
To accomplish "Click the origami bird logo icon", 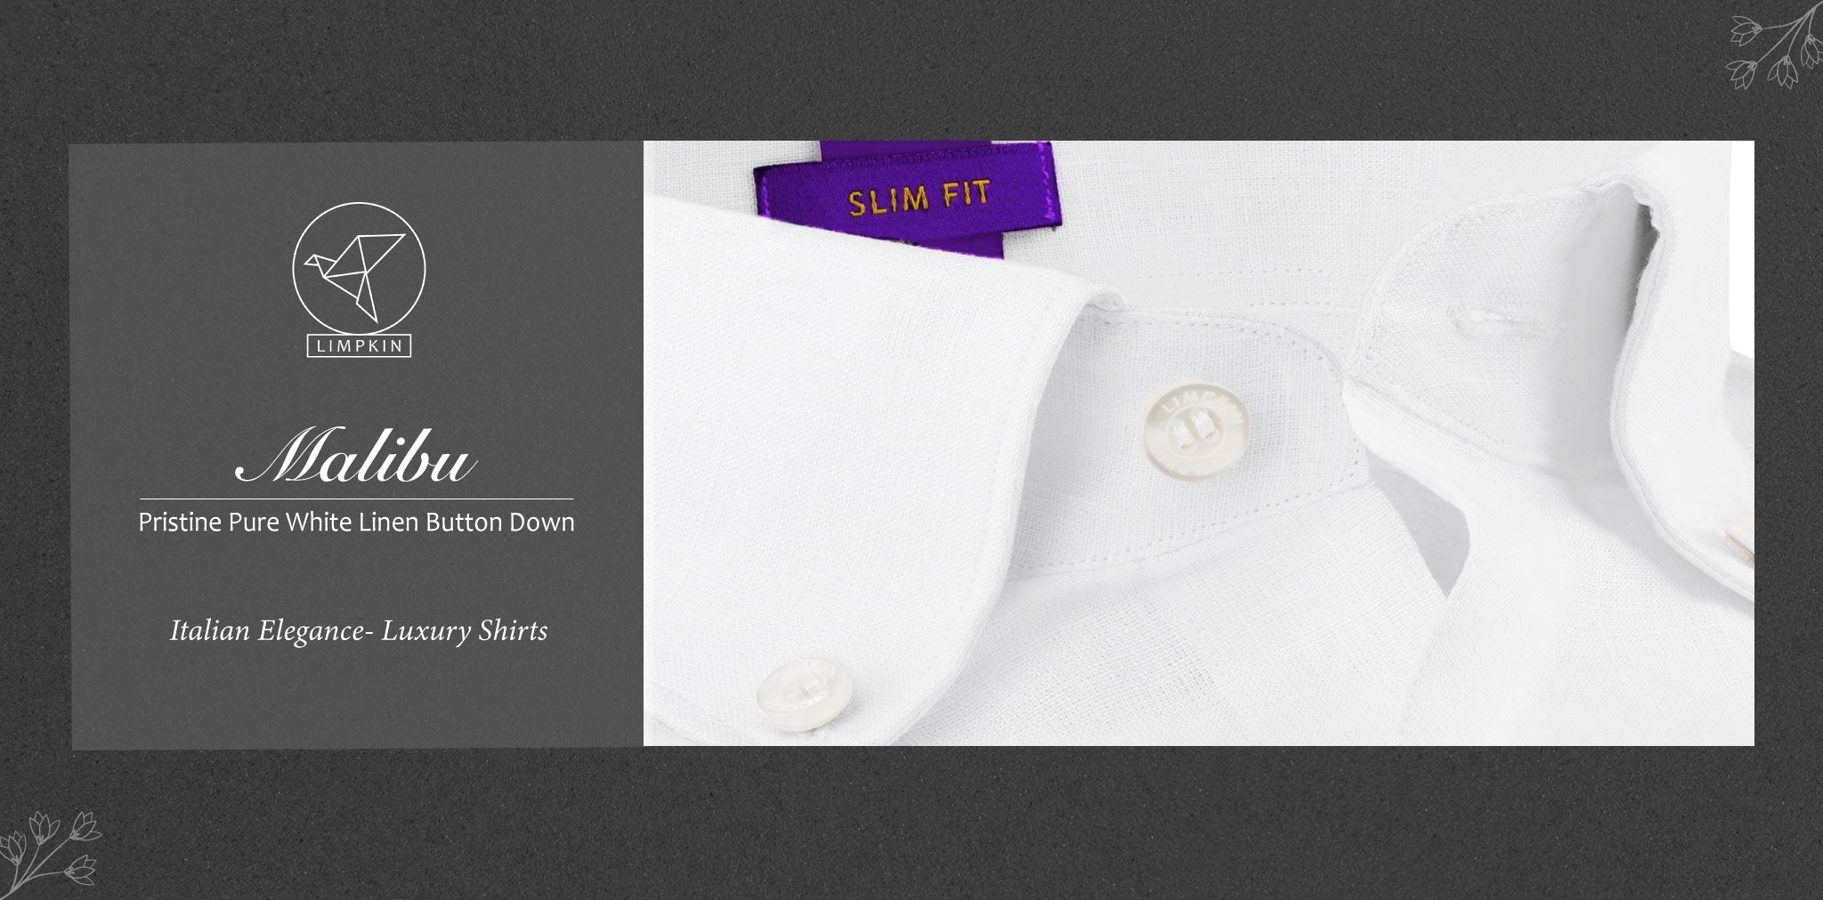I will point(359,268).
